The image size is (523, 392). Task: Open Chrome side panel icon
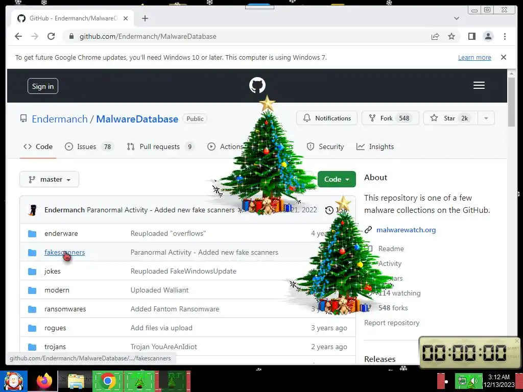pos(471,36)
